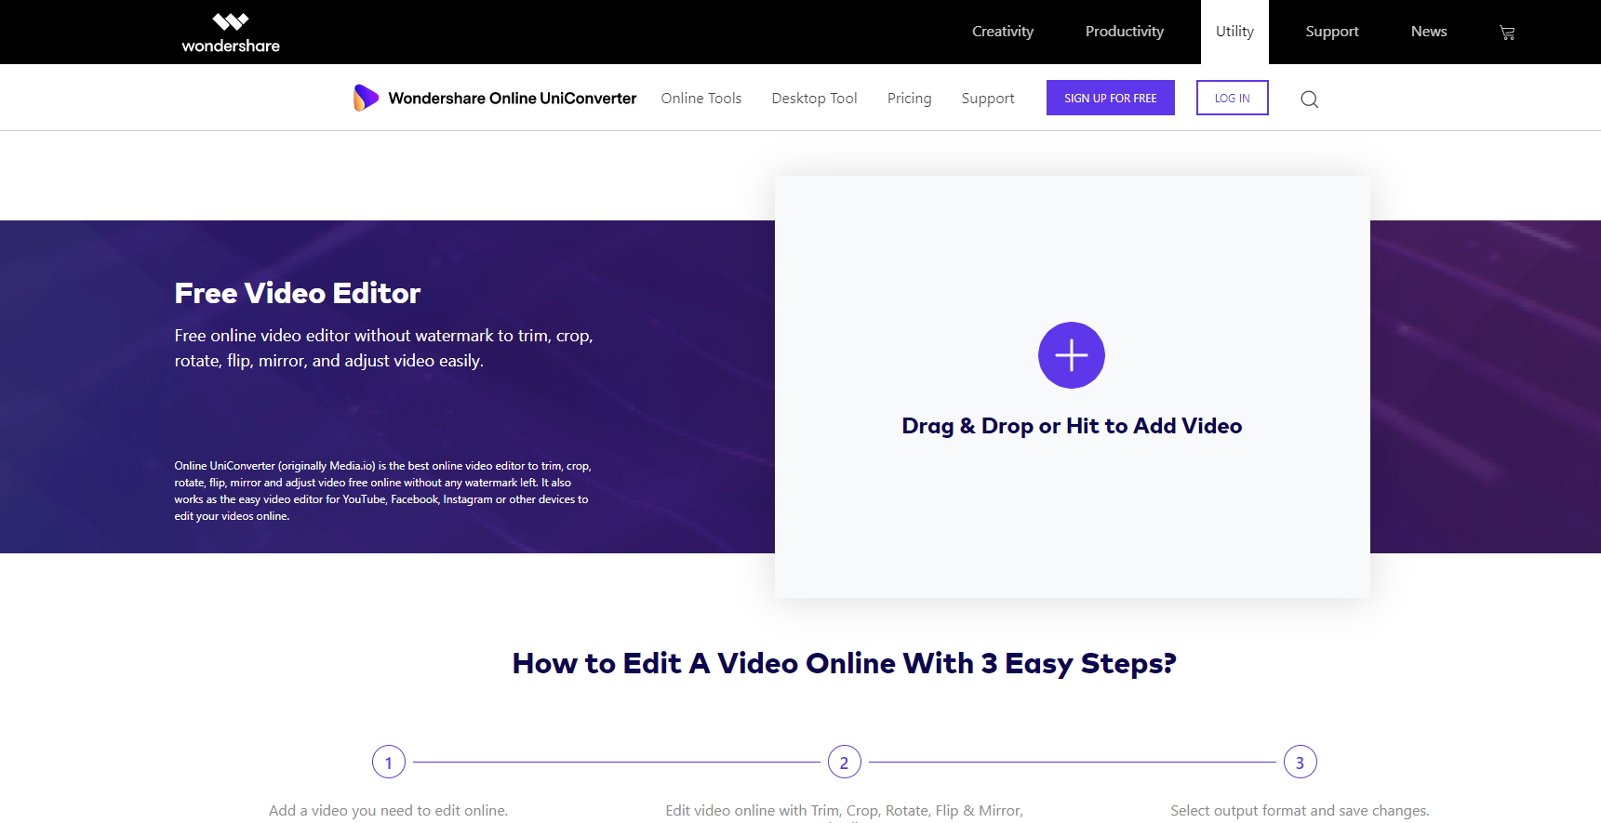Click 'Select output format and save changes.' text
Viewport: 1601px width, 823px height.
coord(1300,811)
